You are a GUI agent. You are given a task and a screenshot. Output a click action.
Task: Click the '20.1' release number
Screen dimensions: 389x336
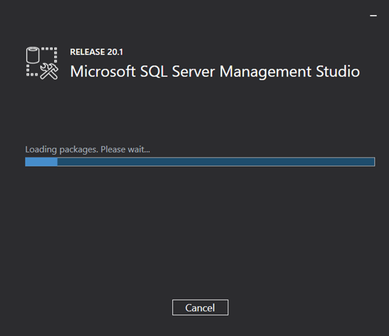coord(115,52)
